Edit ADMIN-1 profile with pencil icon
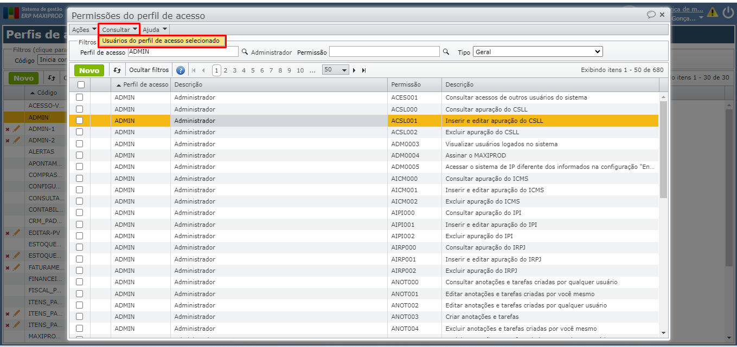 click(x=16, y=129)
